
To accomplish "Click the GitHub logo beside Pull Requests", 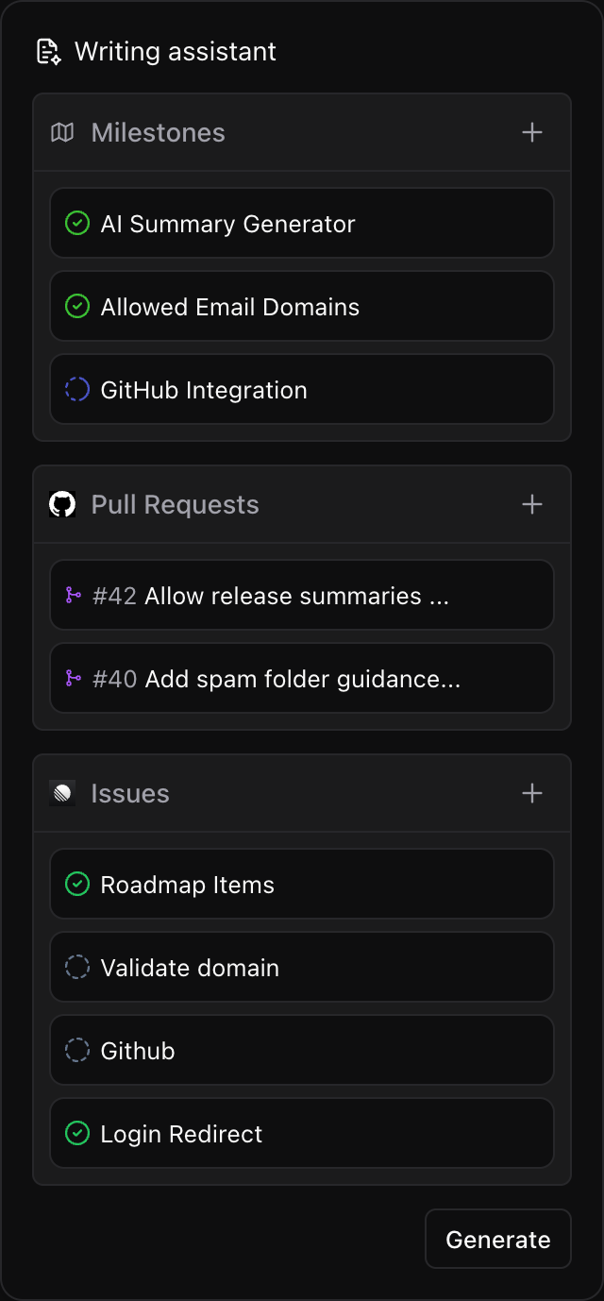I will [62, 505].
